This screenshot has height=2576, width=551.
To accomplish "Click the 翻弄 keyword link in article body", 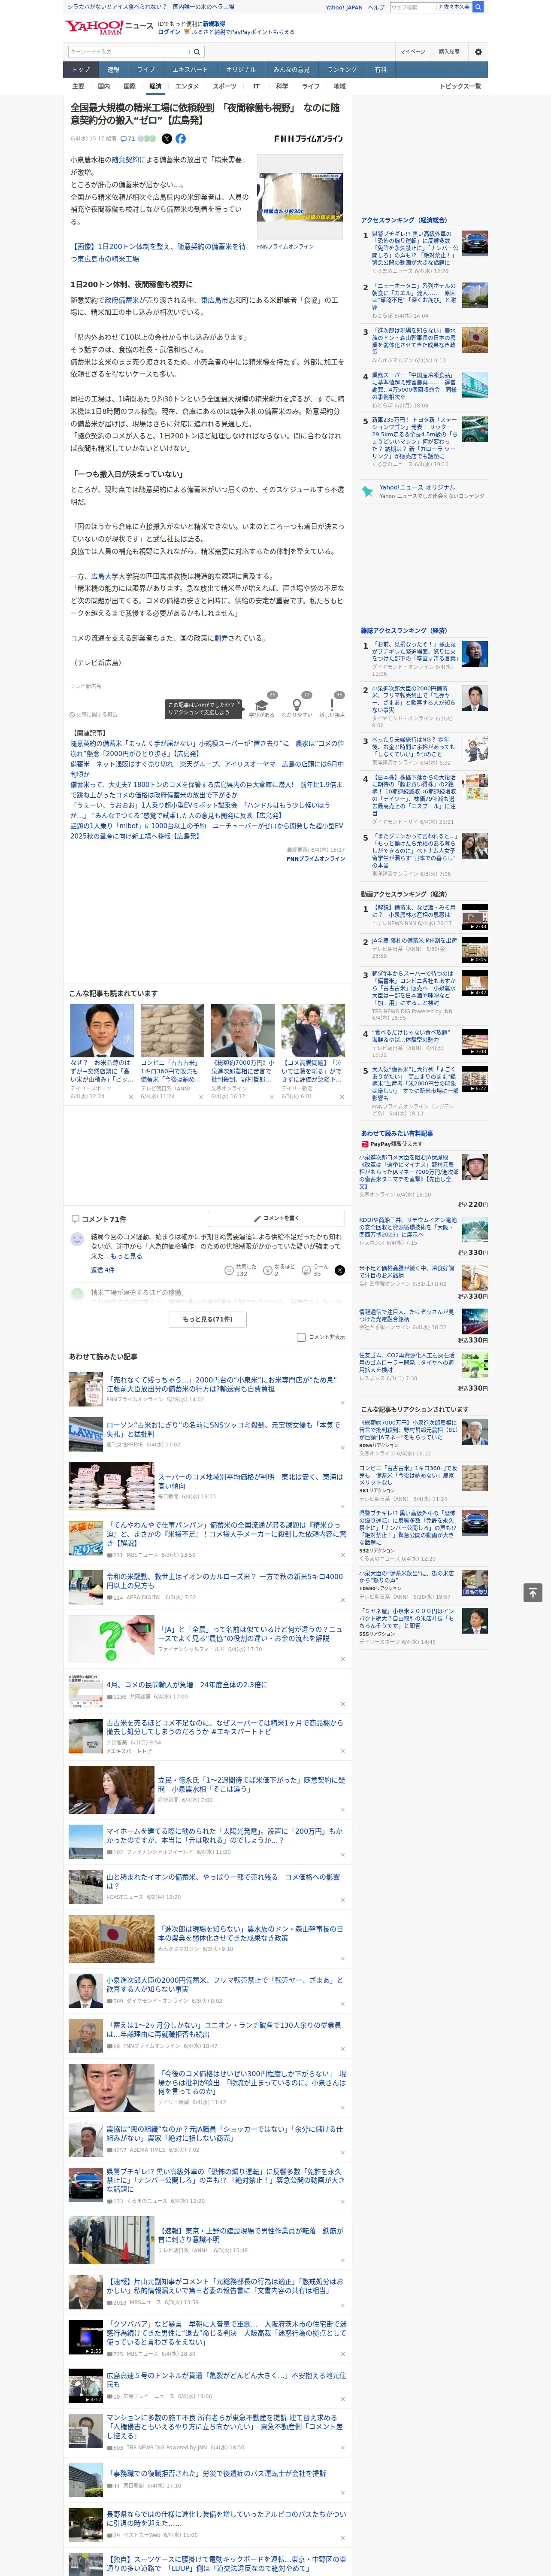I will [x=221, y=638].
